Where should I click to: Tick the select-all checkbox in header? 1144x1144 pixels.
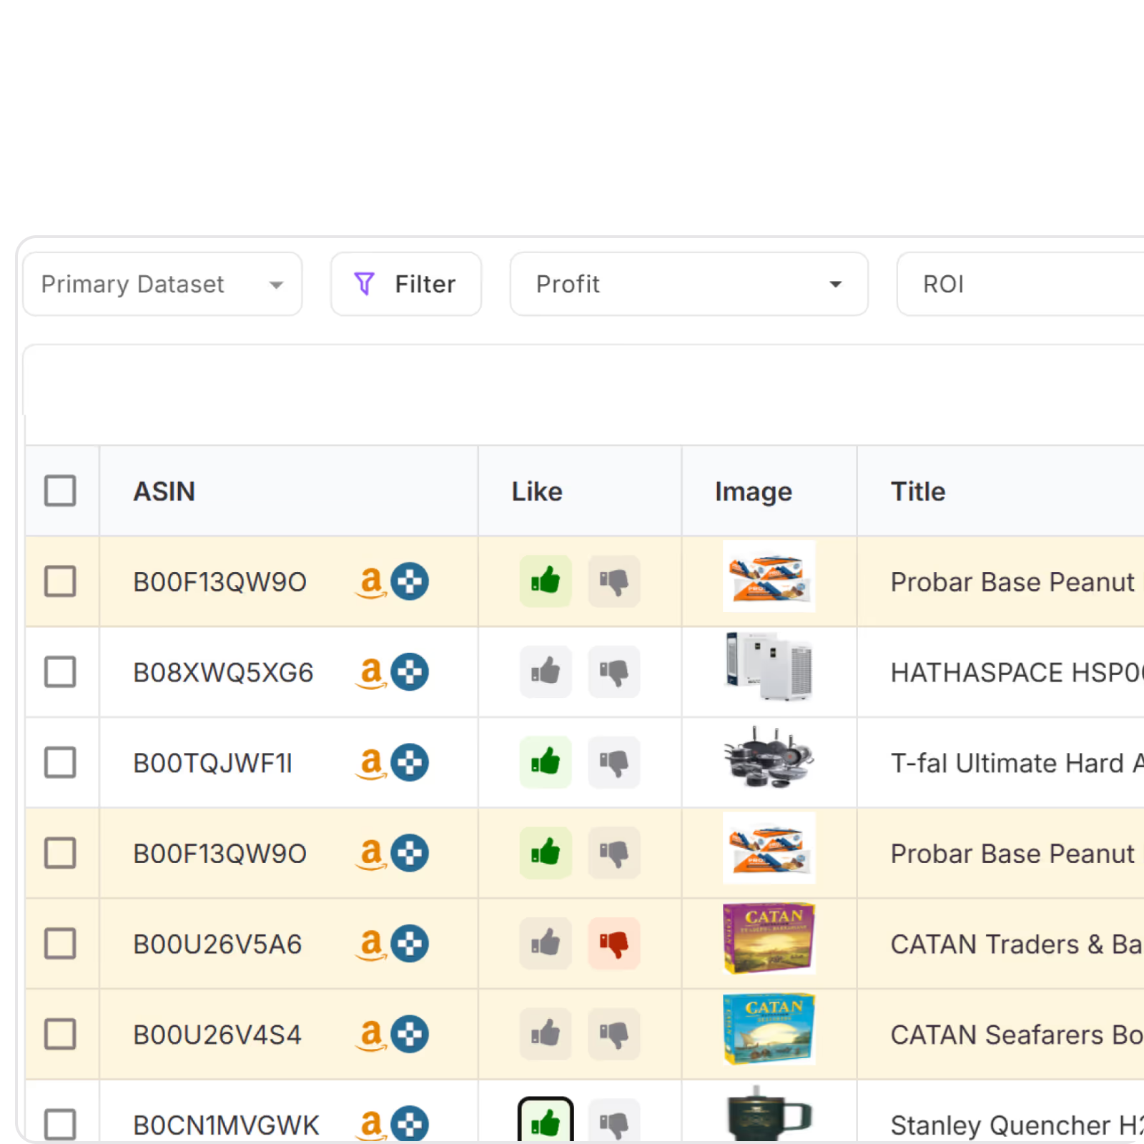coord(60,491)
